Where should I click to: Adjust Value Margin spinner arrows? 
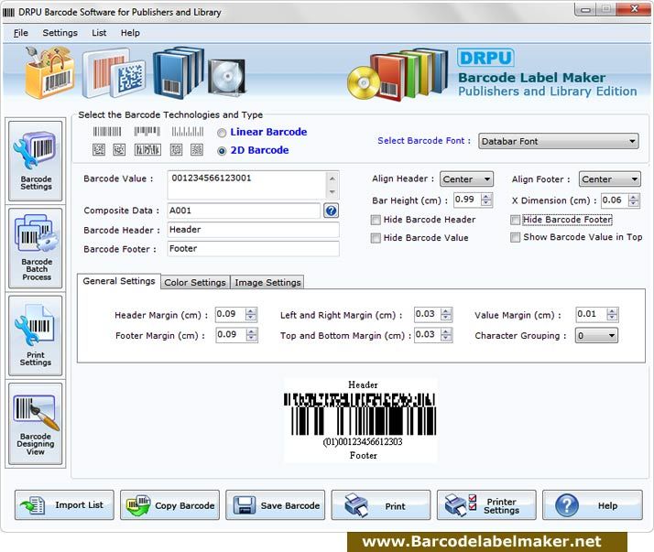click(612, 314)
